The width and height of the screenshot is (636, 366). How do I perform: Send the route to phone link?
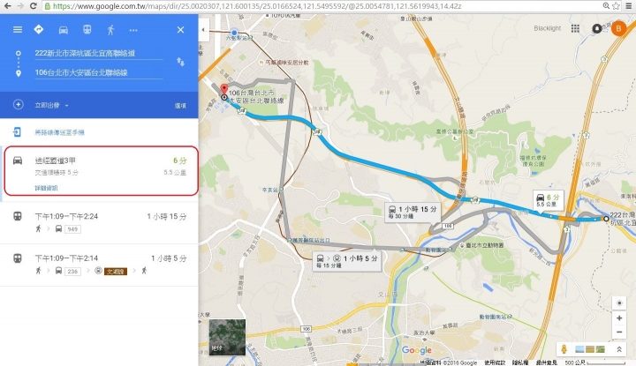point(59,132)
